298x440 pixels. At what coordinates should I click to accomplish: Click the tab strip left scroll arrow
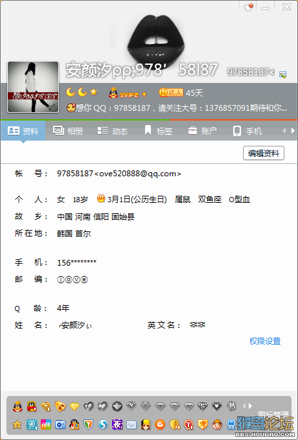click(284, 130)
